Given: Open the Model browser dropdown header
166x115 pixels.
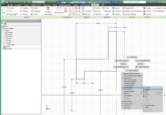Looking at the screenshot, I should click(5, 21).
